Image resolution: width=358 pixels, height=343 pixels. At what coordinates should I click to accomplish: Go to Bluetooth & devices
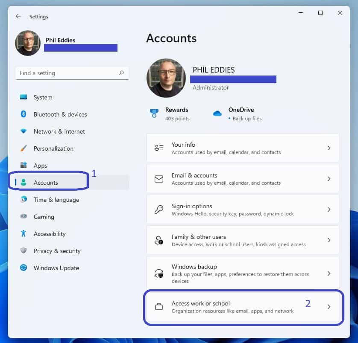tap(72, 114)
